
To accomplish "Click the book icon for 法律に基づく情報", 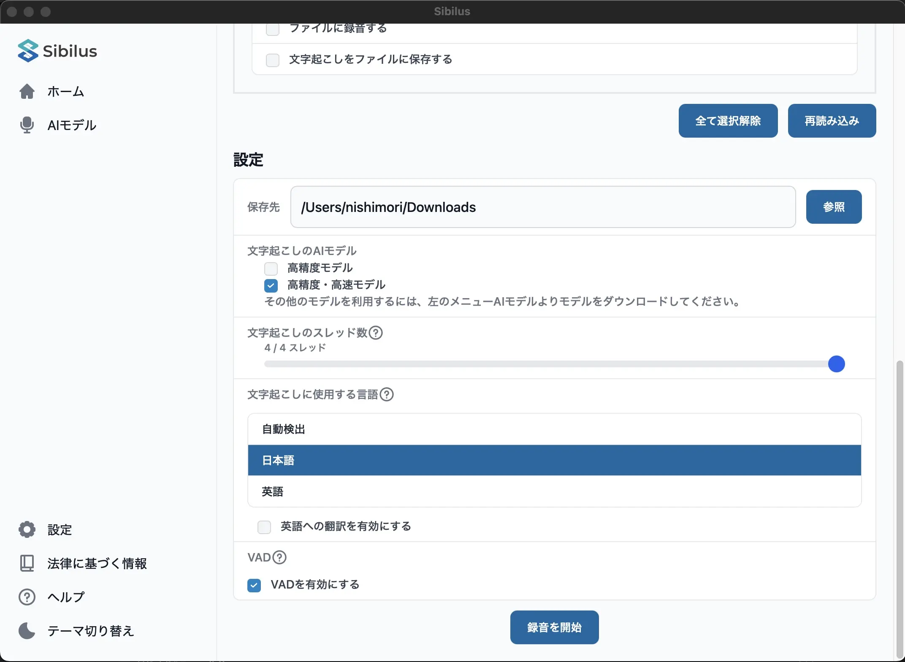I will [27, 563].
